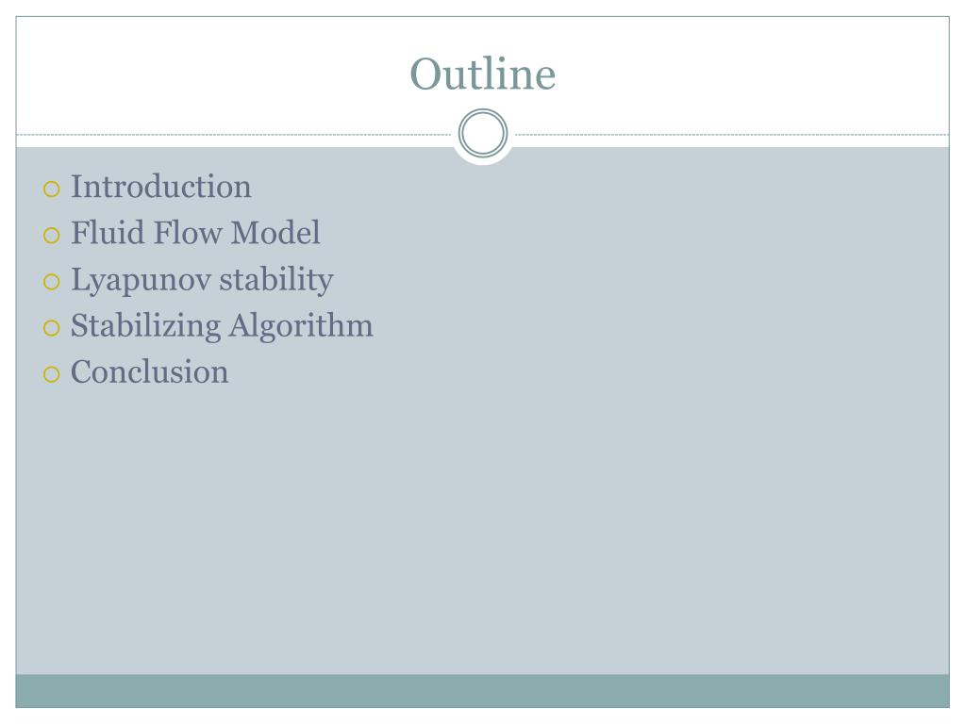Click the white header area left of Outline
The image size is (966, 724).
point(209,74)
